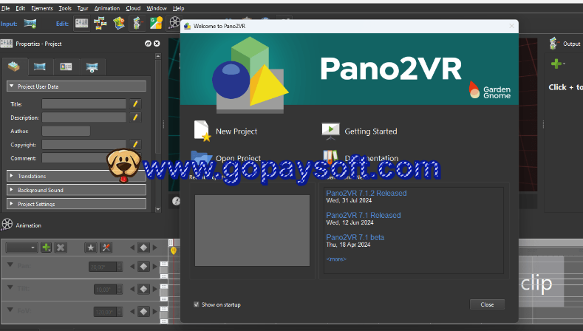This screenshot has width=583, height=331.
Task: Go to previous keyframe in Animation top row
Action: [x=132, y=248]
